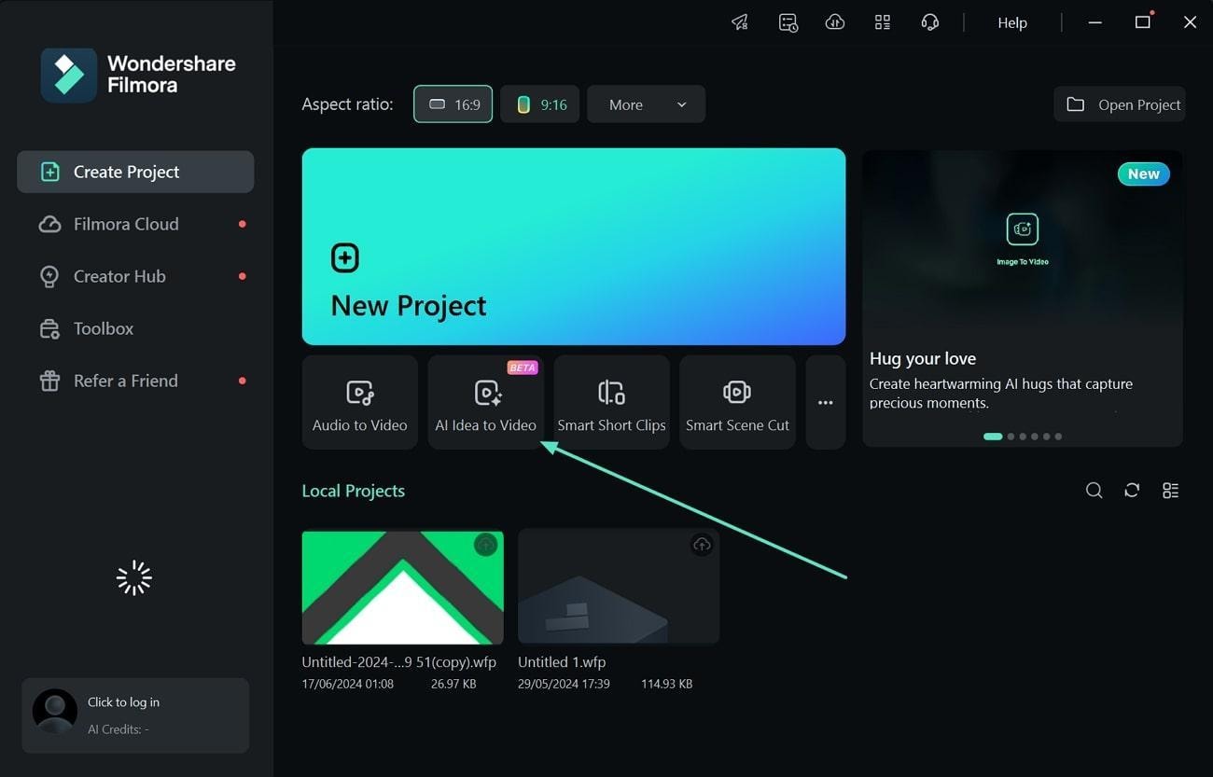Click the Local Projects heading
The width and height of the screenshot is (1213, 777).
pyautogui.click(x=354, y=491)
